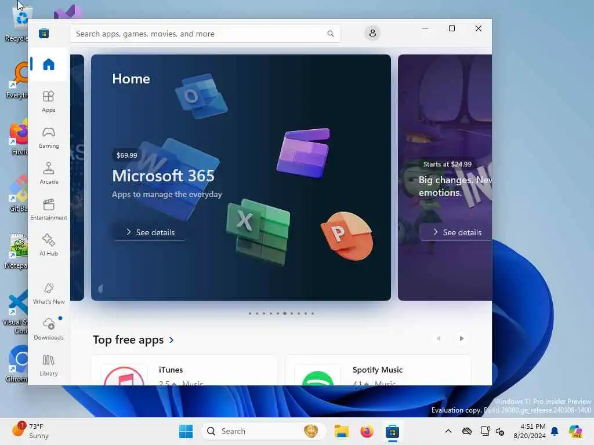The image size is (594, 445).
Task: Open File Explorer from the taskbar
Action: (341, 431)
